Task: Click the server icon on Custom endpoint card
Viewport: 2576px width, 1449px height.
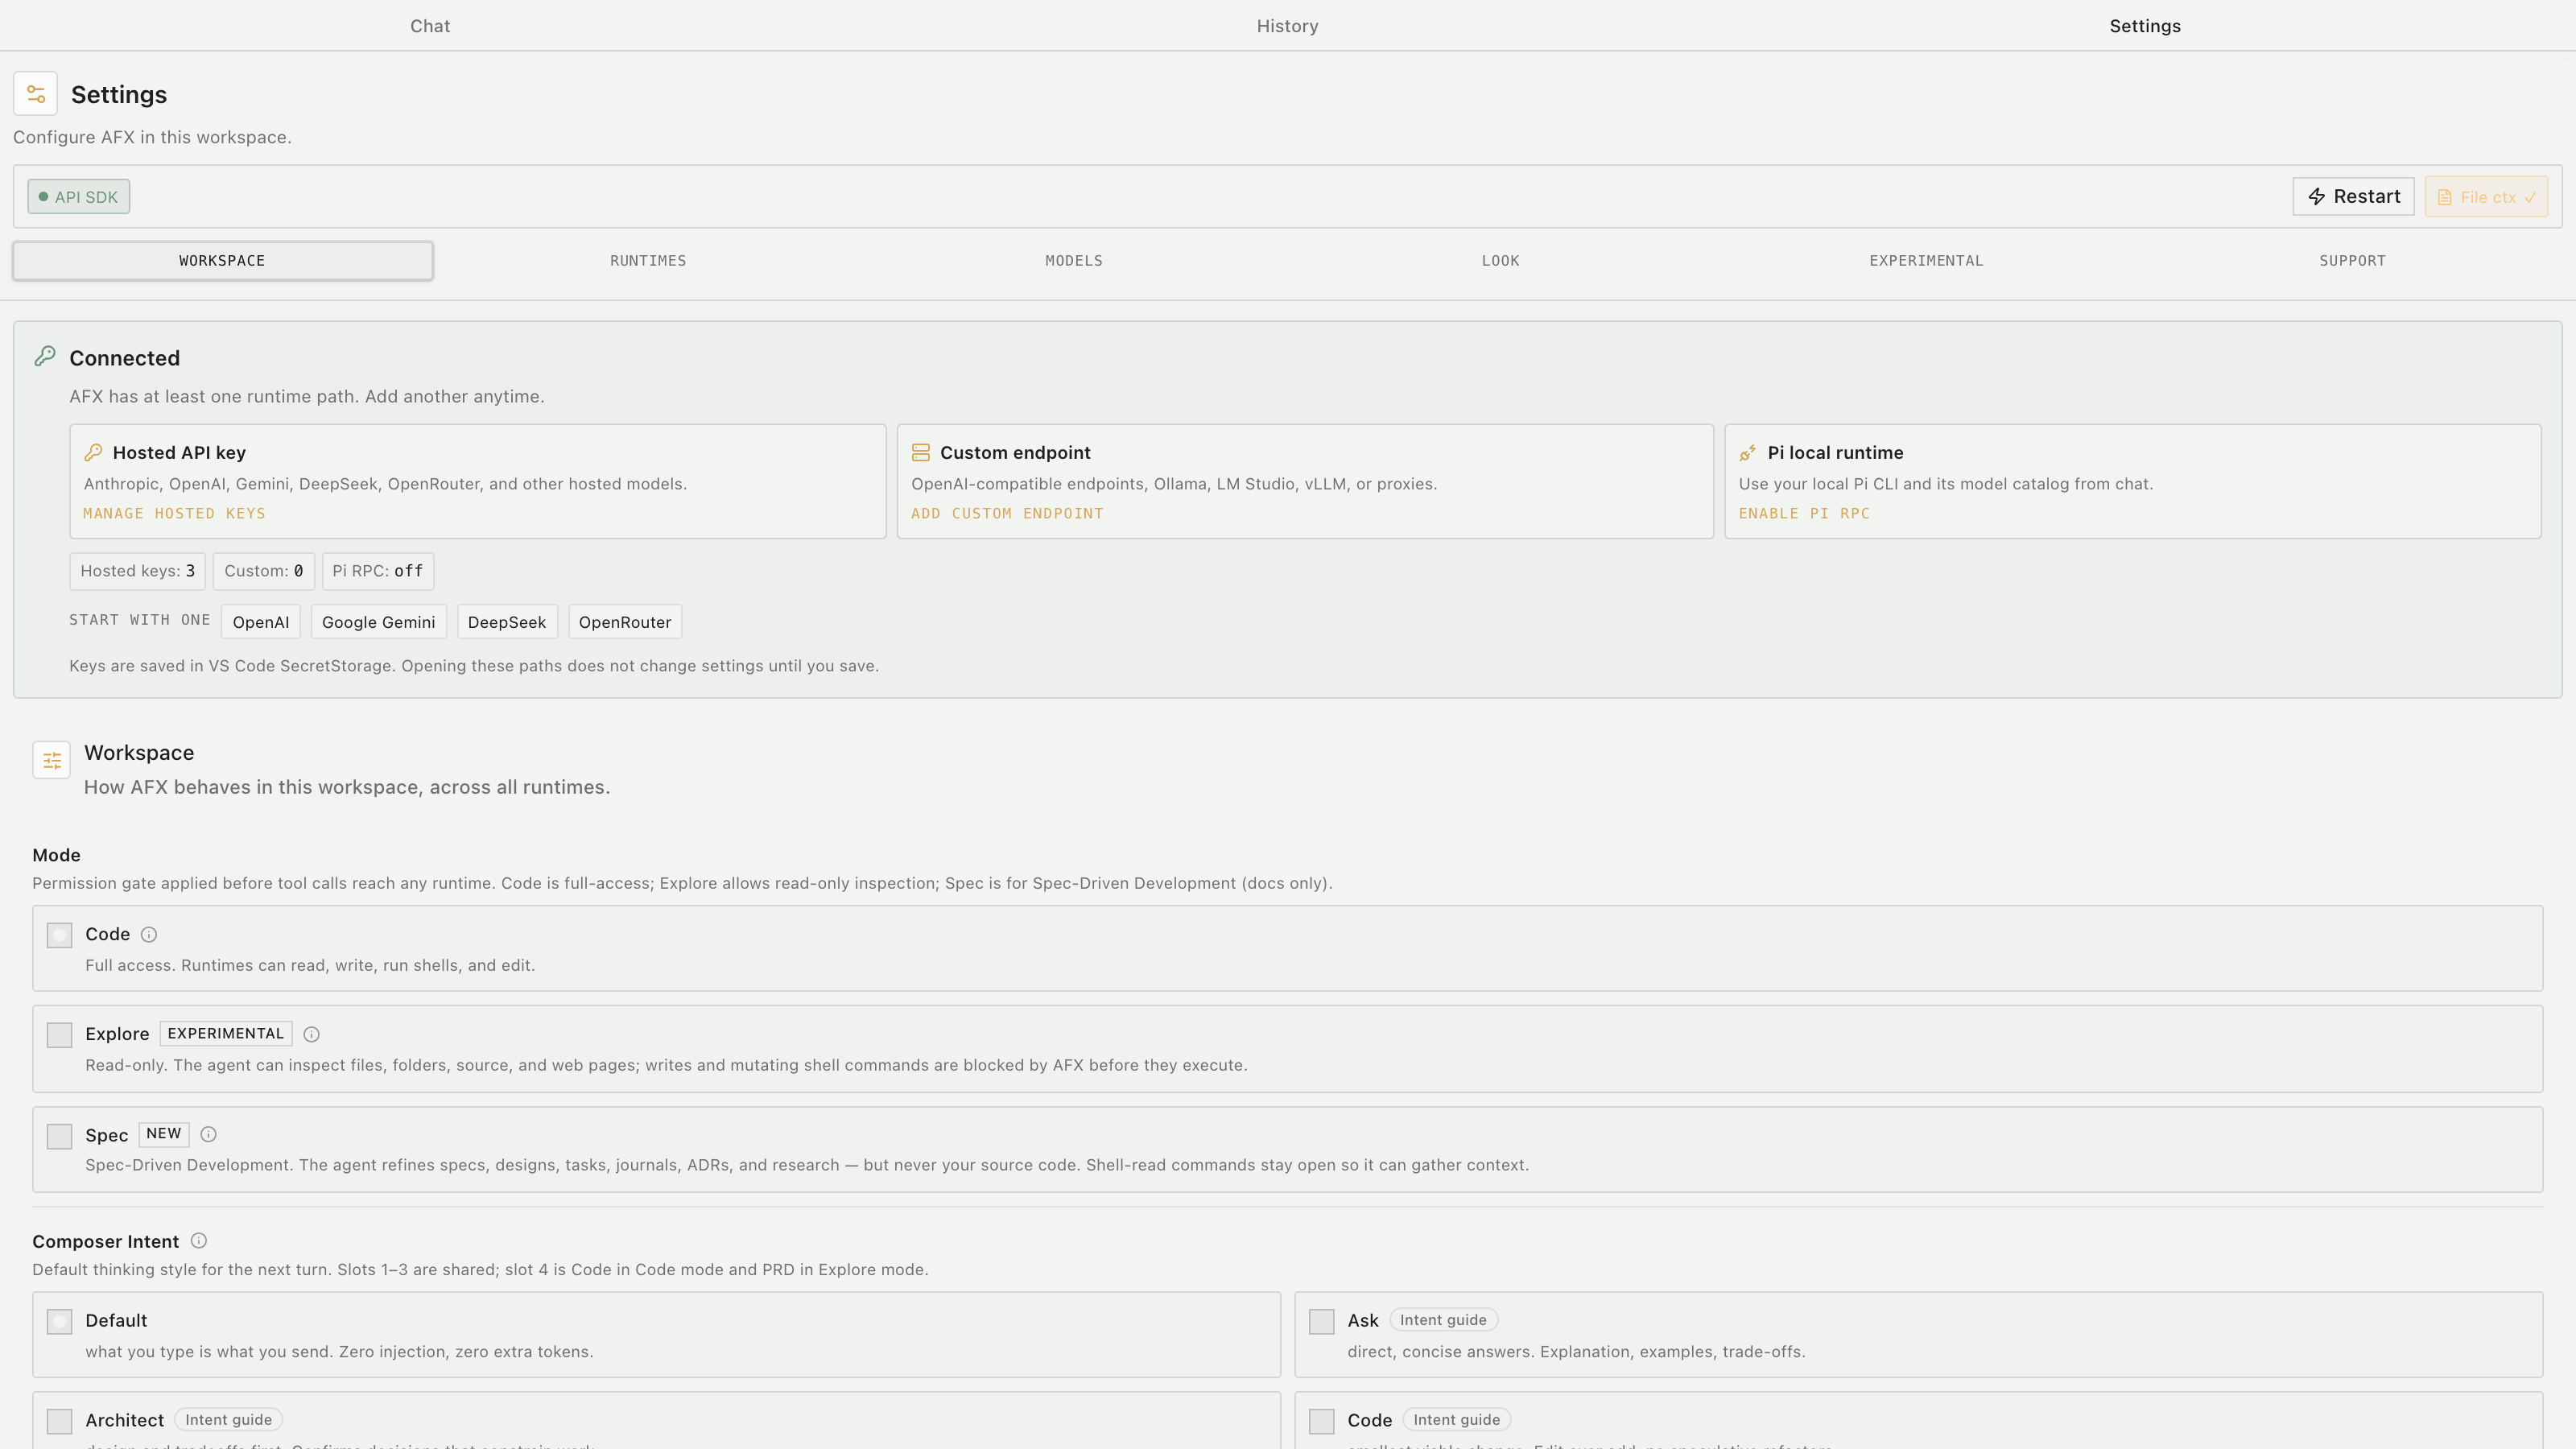Action: pyautogui.click(x=921, y=453)
